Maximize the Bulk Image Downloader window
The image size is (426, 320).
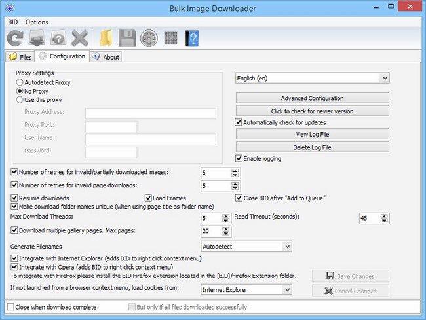point(391,6)
